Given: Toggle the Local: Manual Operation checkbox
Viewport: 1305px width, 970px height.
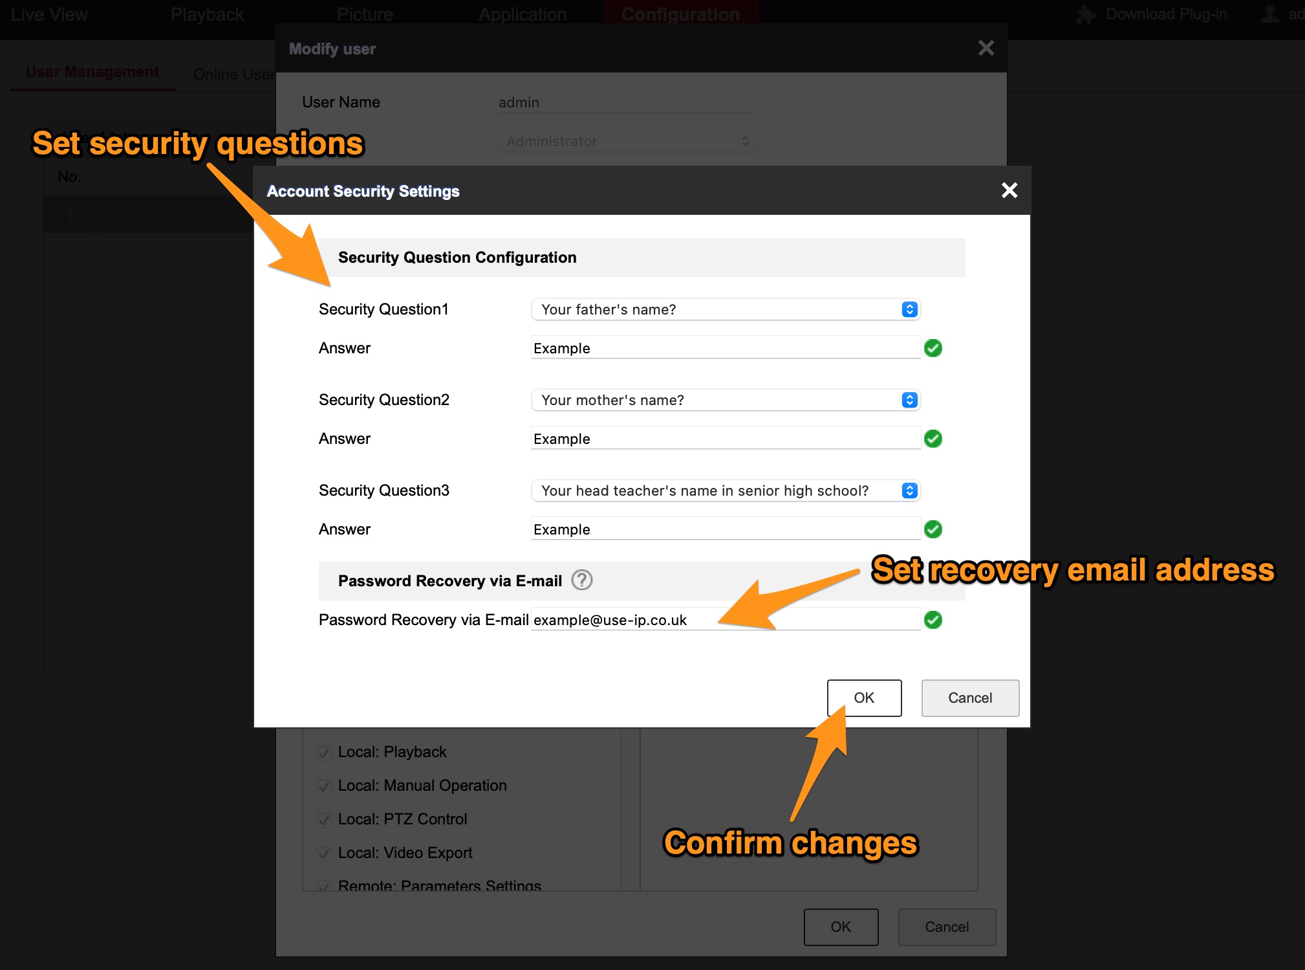Looking at the screenshot, I should coord(324,786).
